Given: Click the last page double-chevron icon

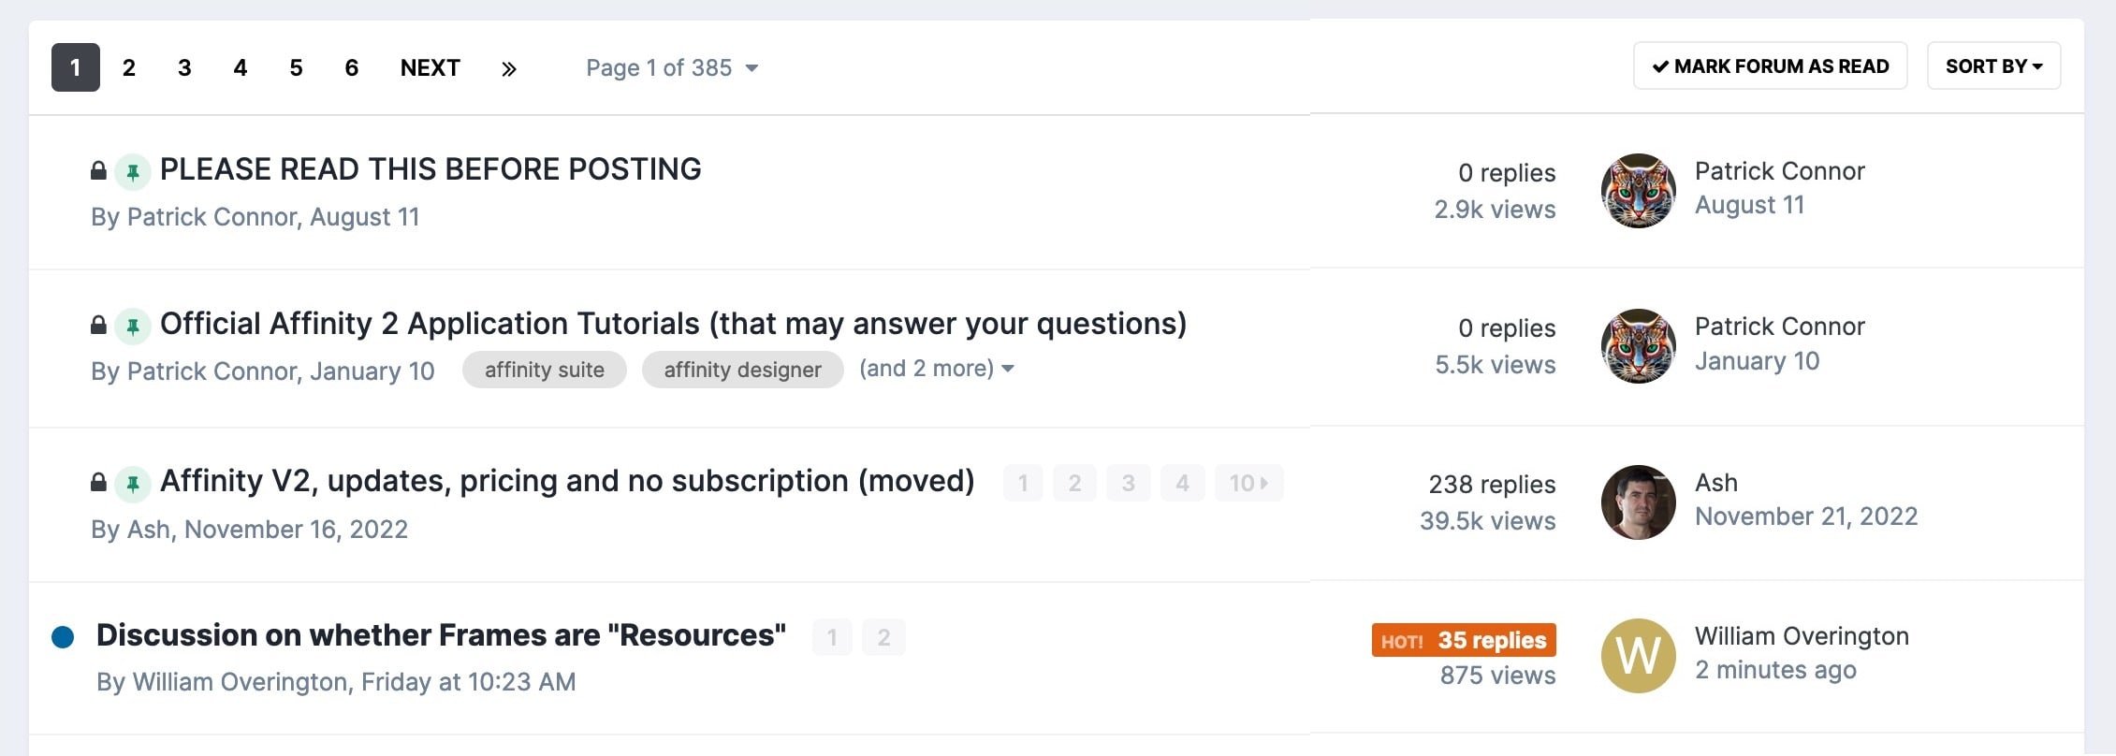Looking at the screenshot, I should 508,68.
